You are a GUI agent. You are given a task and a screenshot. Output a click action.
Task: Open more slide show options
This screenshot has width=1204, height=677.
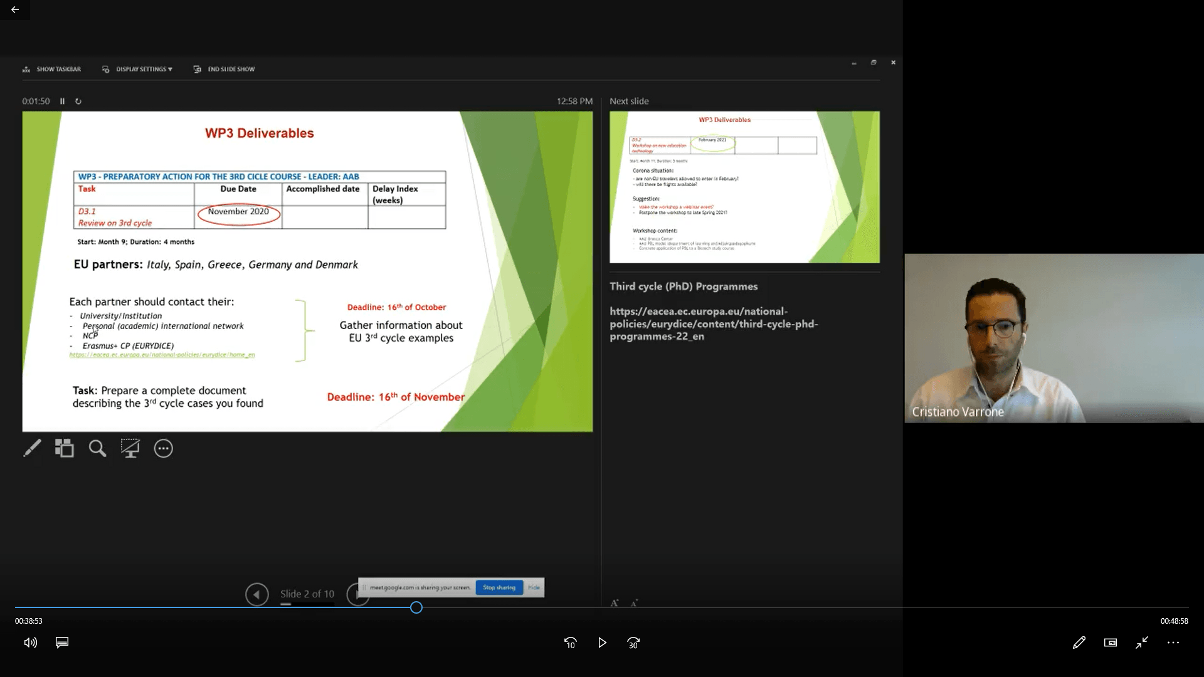[x=163, y=448]
